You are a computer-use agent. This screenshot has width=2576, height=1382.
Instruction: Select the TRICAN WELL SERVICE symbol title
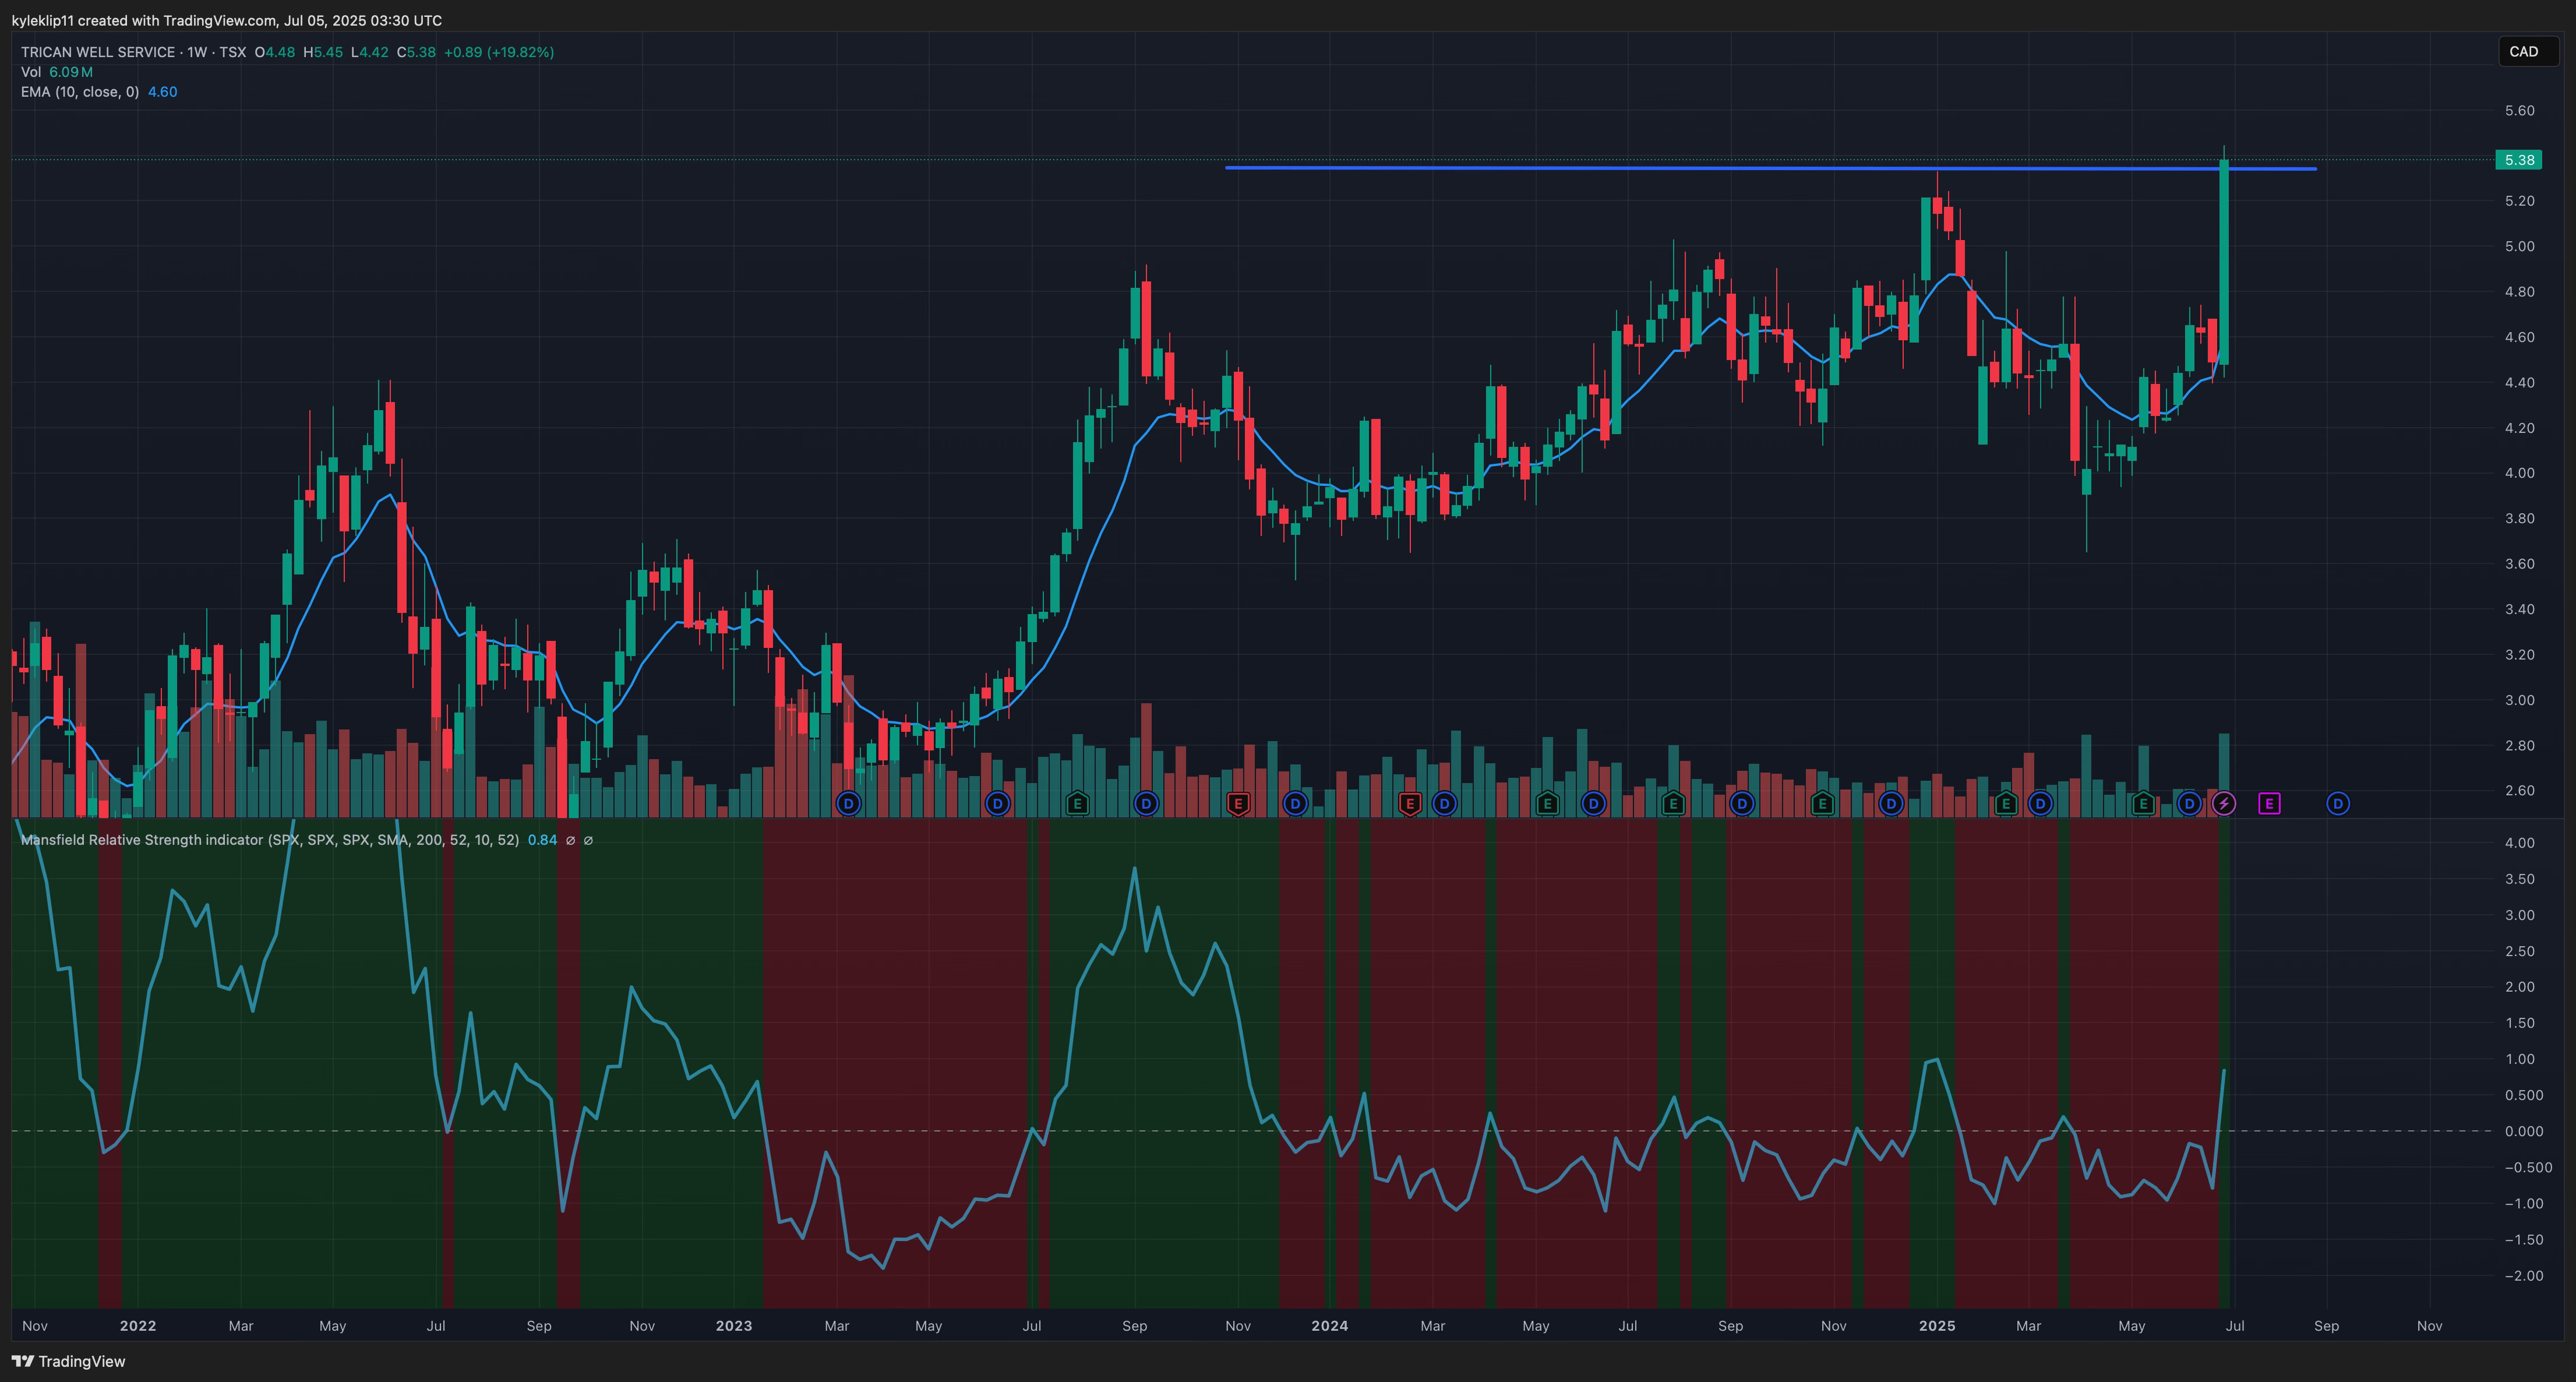[x=98, y=52]
